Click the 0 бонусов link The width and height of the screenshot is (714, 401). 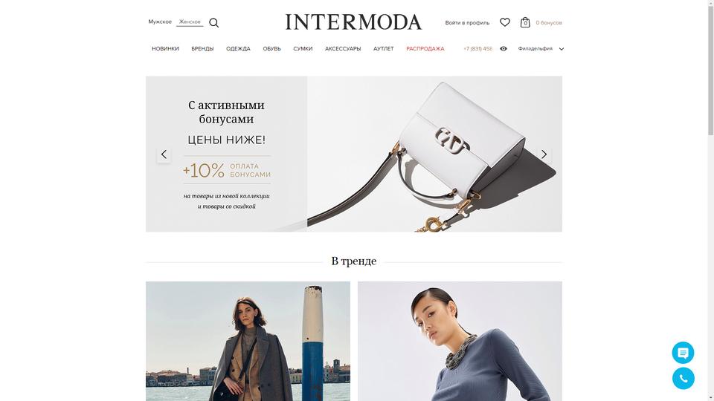coord(549,23)
